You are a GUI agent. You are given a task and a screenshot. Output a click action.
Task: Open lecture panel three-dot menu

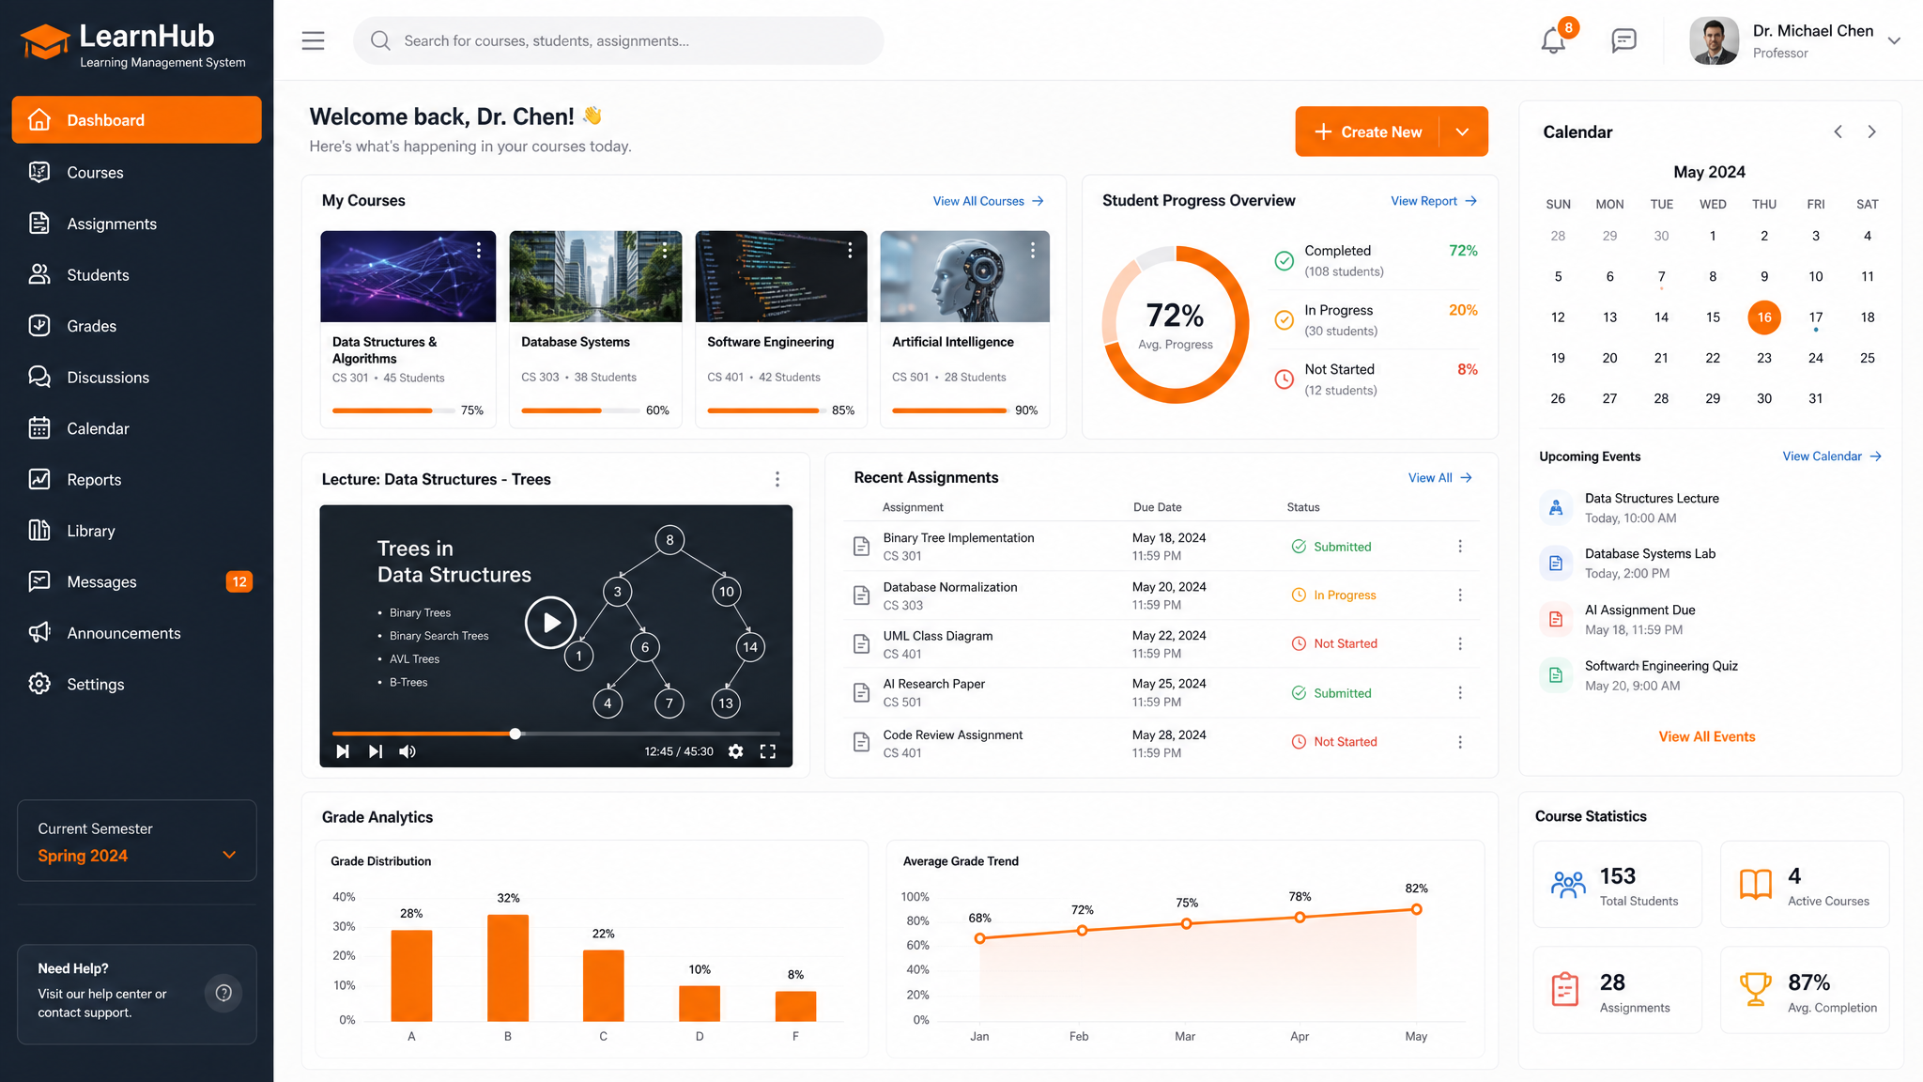click(777, 479)
